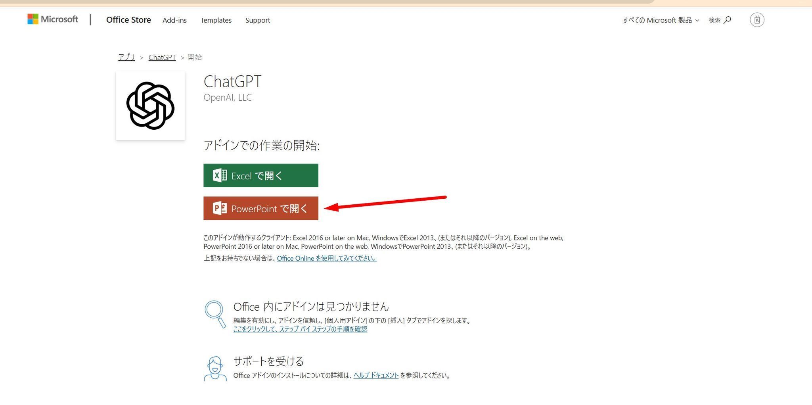Click the Excel で開く button

[261, 175]
